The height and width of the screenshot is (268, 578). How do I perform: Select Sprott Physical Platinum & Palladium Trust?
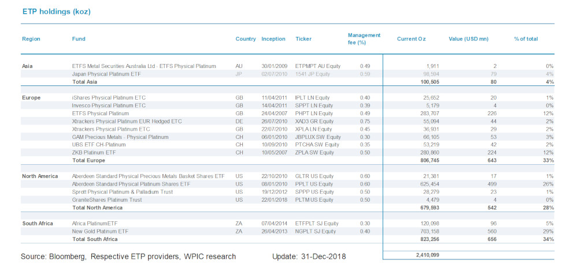pyautogui.click(x=123, y=192)
